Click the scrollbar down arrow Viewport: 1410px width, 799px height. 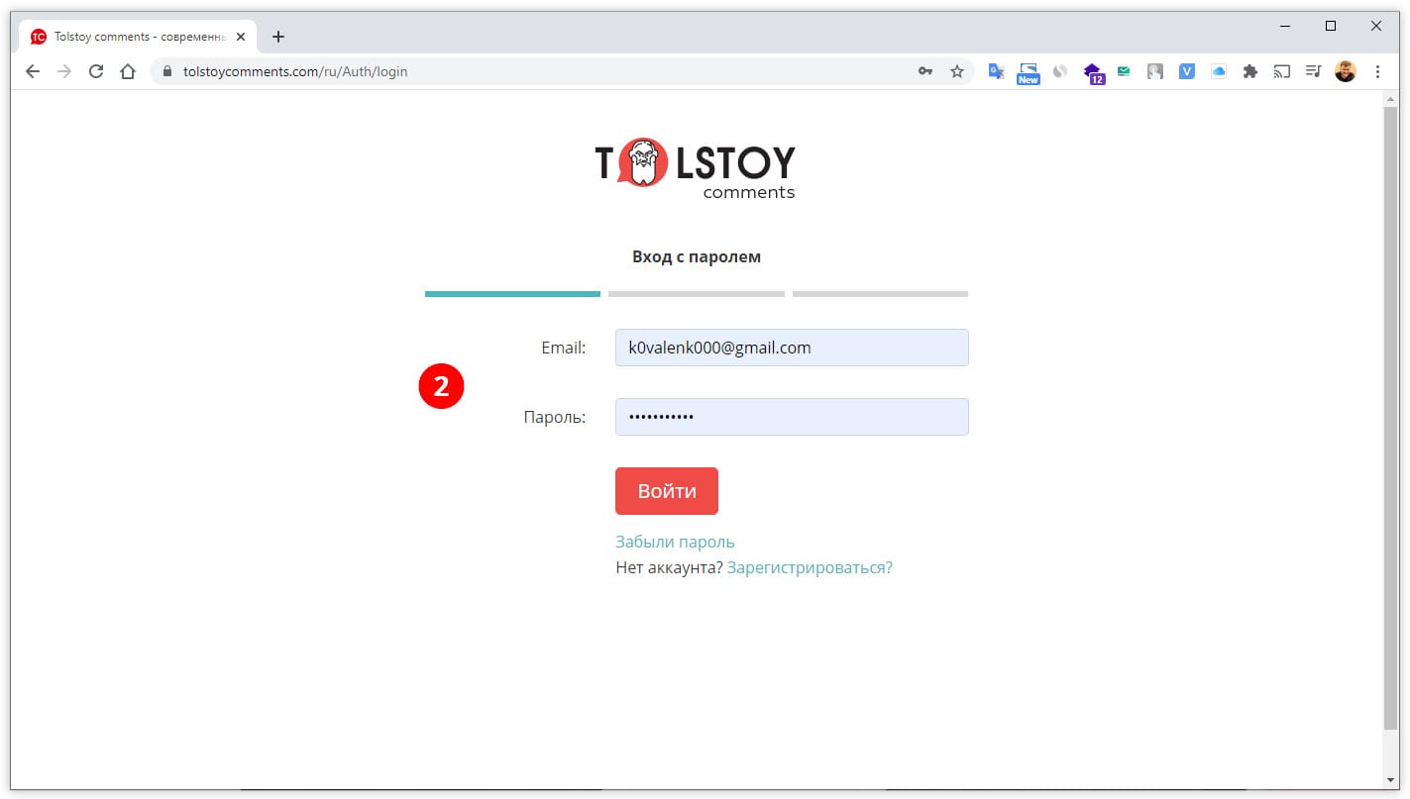coord(1391,780)
